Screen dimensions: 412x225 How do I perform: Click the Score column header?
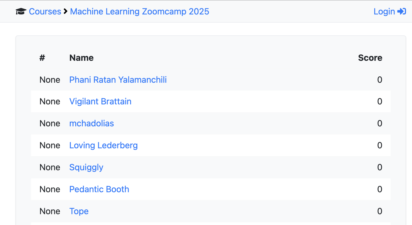tap(370, 58)
